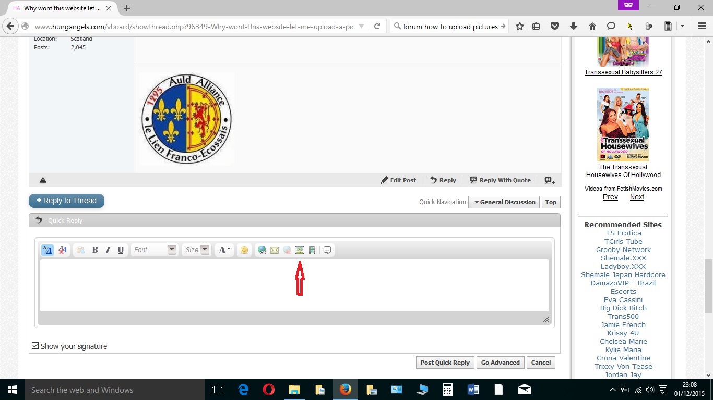Screen dimensions: 713x400
Task: Open the font color A dropdown
Action: [x=224, y=250]
